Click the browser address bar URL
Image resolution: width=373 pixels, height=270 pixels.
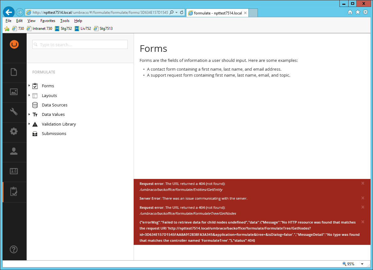tap(100, 12)
